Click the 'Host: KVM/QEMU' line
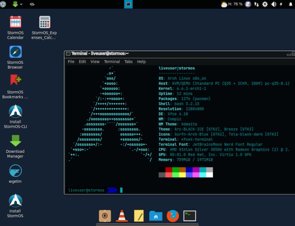The image size is (295, 226). (224, 83)
